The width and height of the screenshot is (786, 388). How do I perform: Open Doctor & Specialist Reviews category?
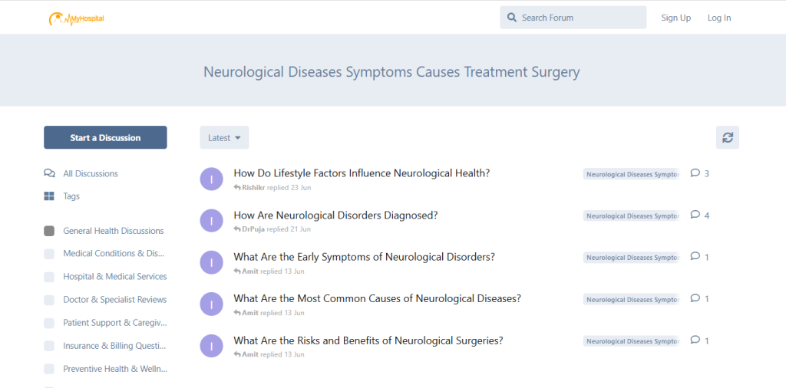114,300
